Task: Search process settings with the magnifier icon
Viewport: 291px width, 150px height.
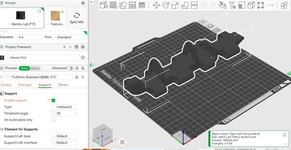Action: (83, 77)
